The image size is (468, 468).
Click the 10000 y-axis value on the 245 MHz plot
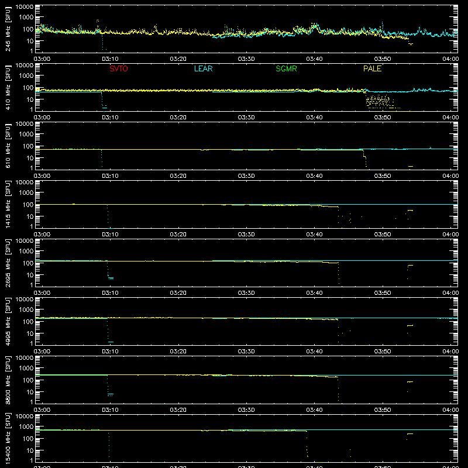pos(25,7)
